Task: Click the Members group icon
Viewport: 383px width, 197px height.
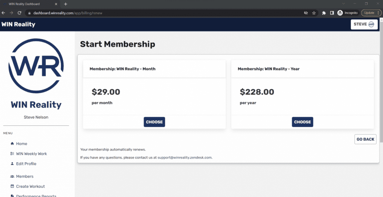Action: (12, 176)
